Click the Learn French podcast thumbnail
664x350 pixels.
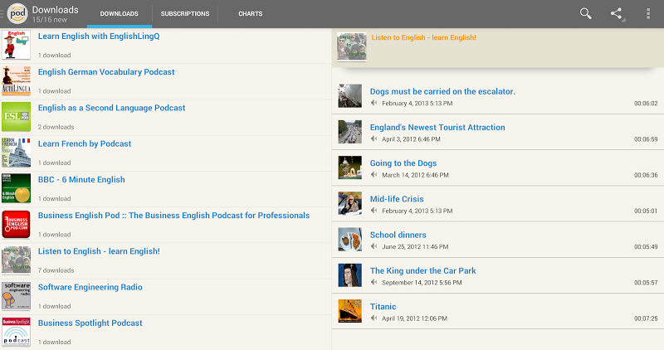point(16,153)
